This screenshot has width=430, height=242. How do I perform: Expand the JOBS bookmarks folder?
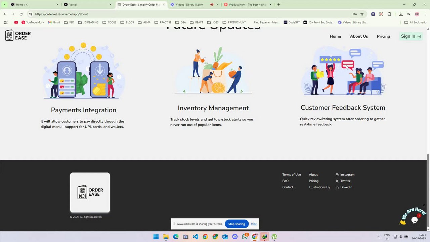tap(213, 23)
